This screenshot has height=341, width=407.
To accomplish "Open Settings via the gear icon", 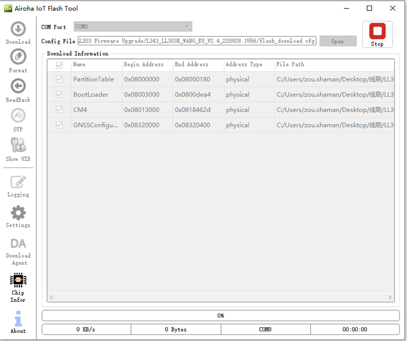I will click(18, 213).
